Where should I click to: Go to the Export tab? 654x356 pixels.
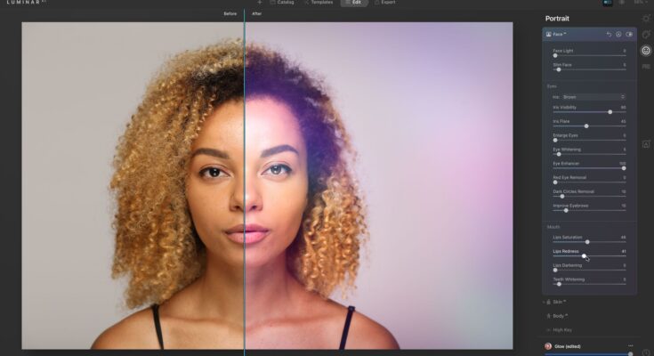(385, 3)
